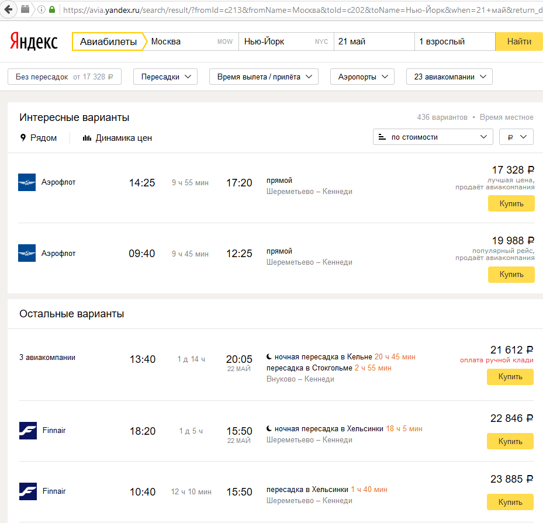Click the Москва departure city field
Screen dimensions: 543x523
(192, 41)
